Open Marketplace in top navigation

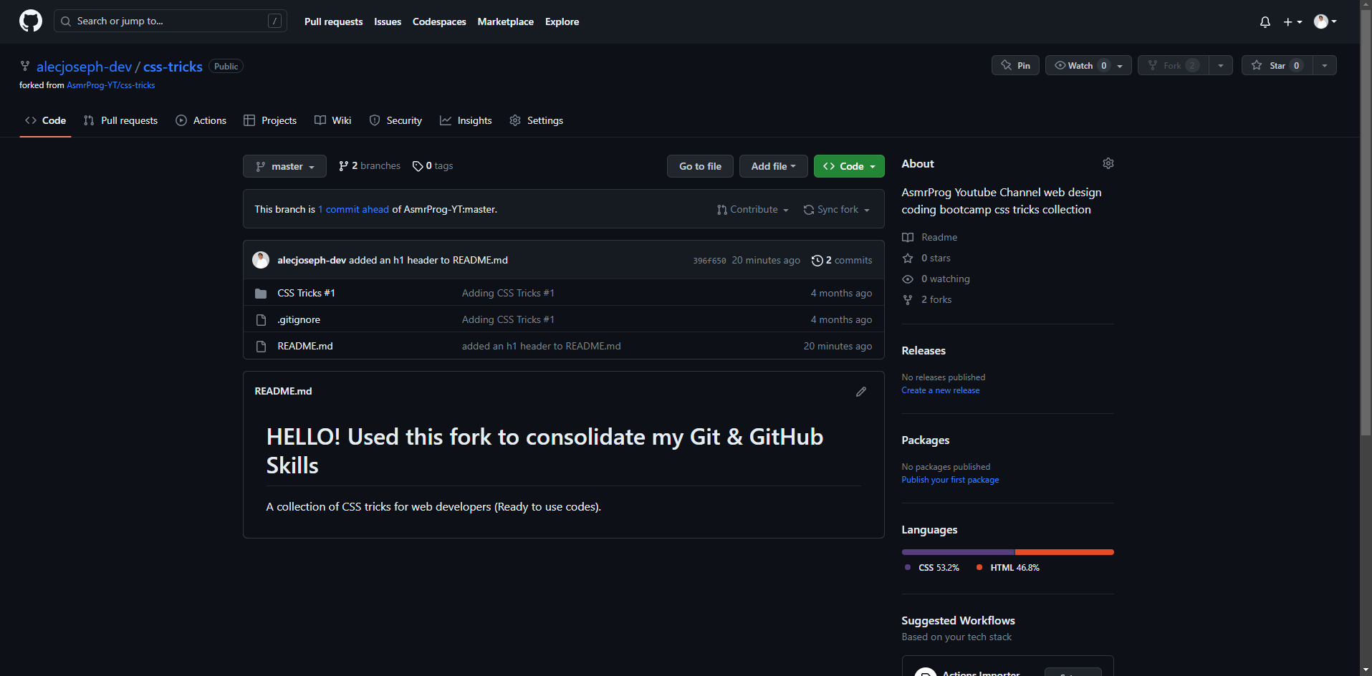506,21
